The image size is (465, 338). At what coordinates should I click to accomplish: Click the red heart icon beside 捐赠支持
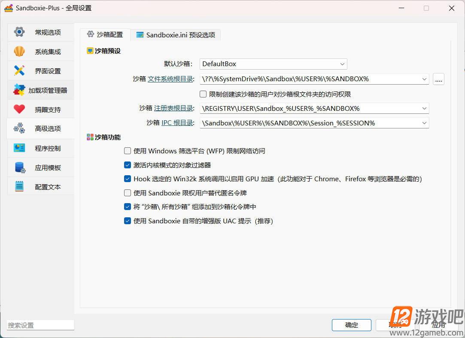(x=19, y=109)
